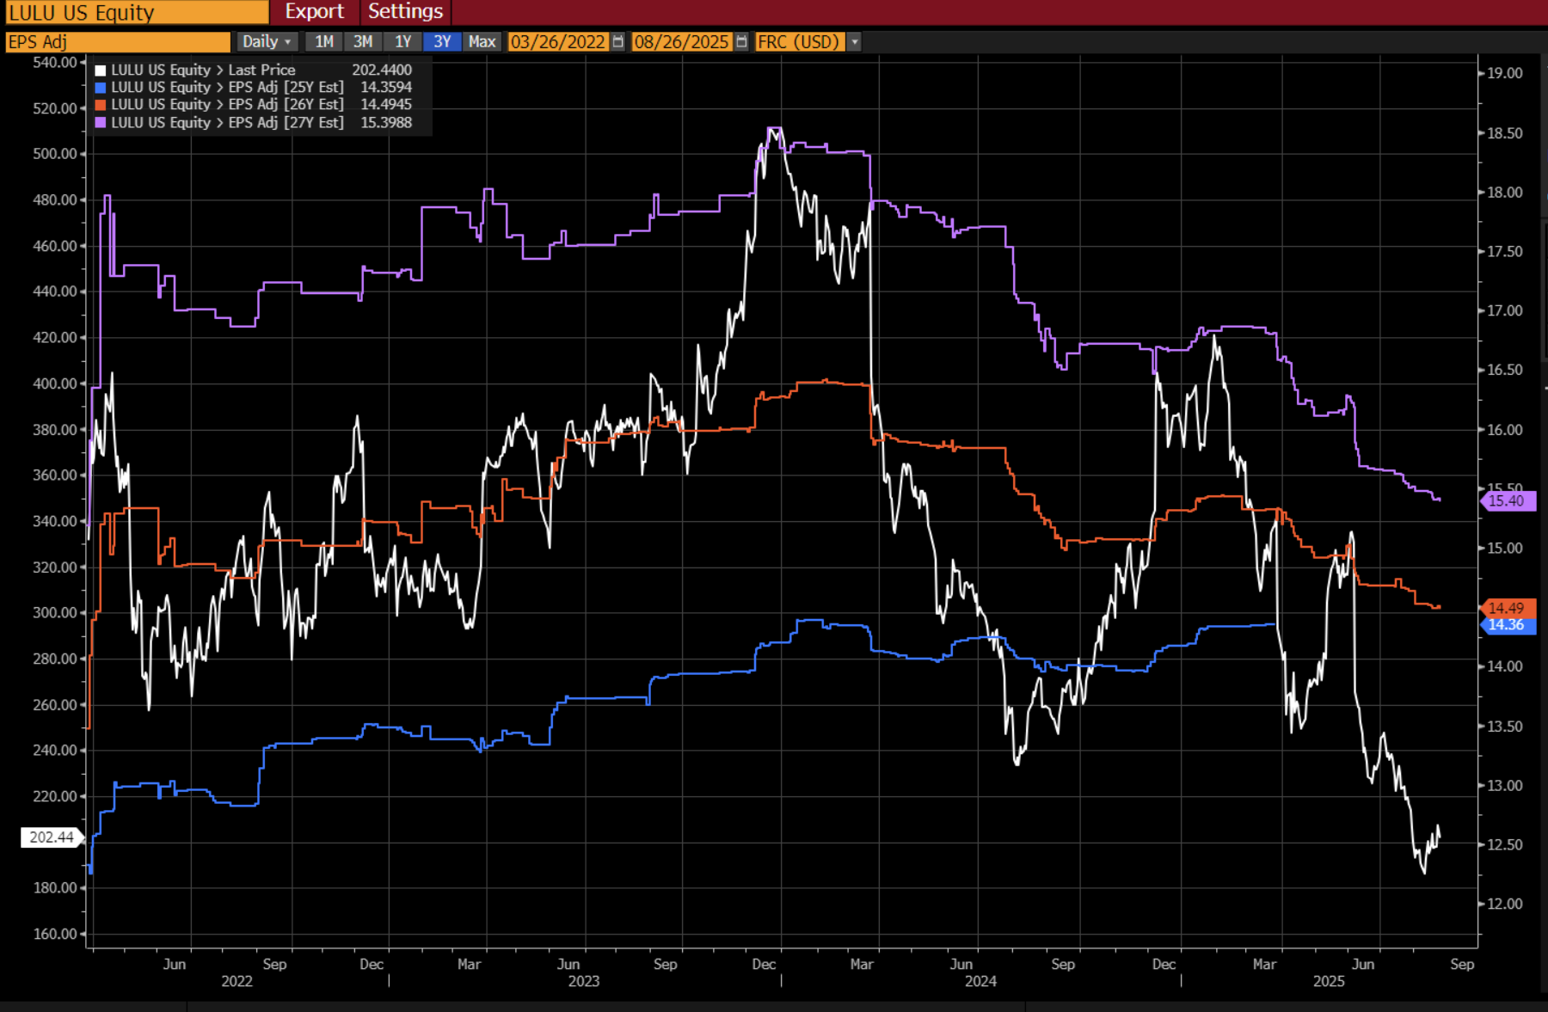
Task: Select the 1Y range button
Action: click(402, 41)
